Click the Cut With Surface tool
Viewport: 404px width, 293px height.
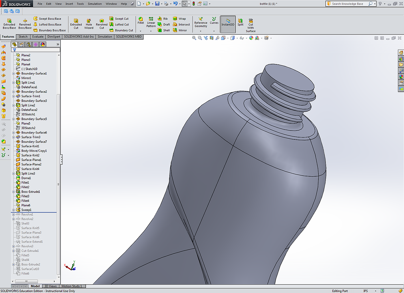[x=250, y=25]
